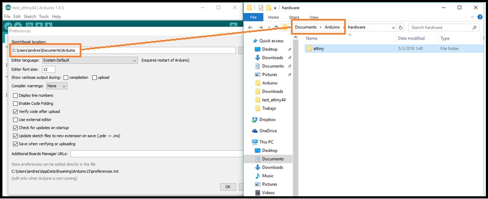This screenshot has width=488, height=199.
Task: Switch to Explorer View tab
Action: pyautogui.click(x=314, y=17)
